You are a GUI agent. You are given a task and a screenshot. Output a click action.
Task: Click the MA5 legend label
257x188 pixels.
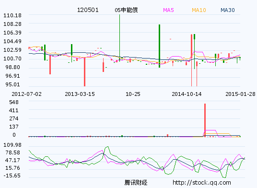point(168,10)
